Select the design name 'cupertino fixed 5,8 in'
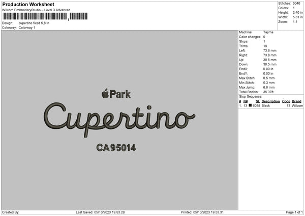The height and width of the screenshot is (216, 305). coord(34,23)
